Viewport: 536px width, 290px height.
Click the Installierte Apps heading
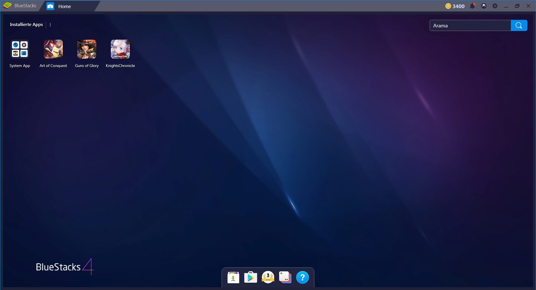coord(27,25)
